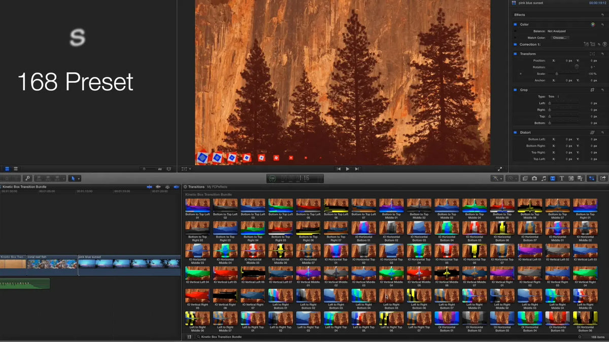Open the All clips filter dropdown
The image size is (609, 342).
click(159, 169)
